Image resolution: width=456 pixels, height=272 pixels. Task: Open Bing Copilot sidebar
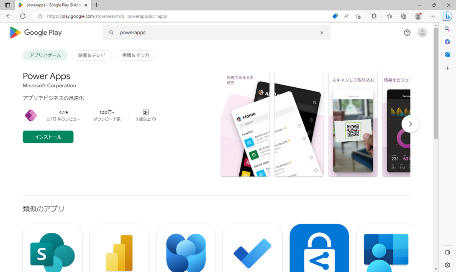point(447,16)
